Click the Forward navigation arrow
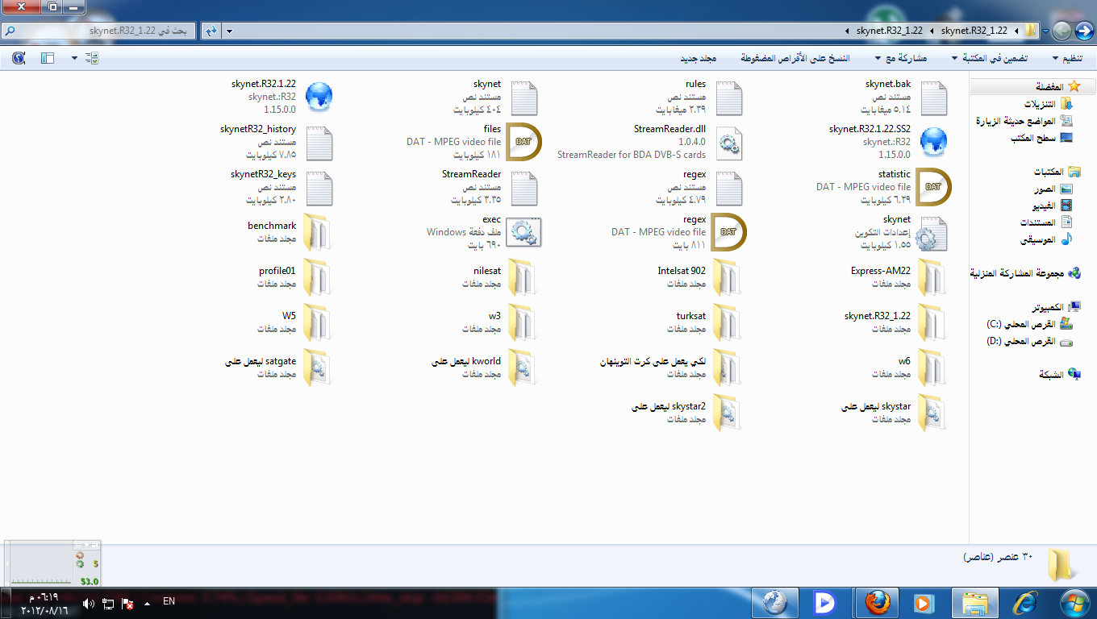The width and height of the screenshot is (1097, 619). coord(1061,31)
